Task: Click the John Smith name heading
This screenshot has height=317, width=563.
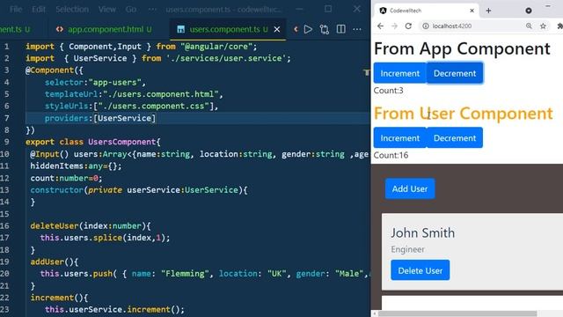Action: [x=422, y=232]
